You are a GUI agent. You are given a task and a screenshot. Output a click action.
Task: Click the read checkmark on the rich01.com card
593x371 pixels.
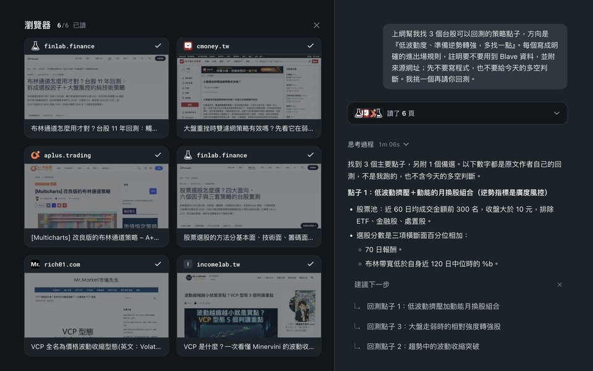click(158, 264)
